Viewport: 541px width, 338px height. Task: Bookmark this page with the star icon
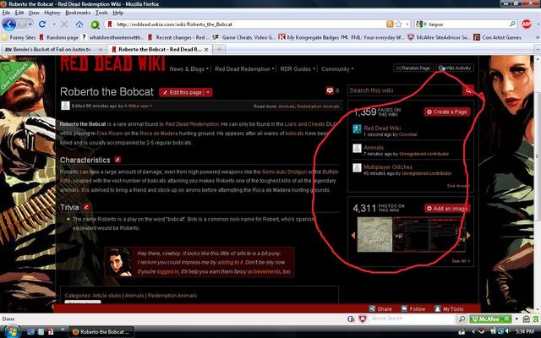(398, 25)
